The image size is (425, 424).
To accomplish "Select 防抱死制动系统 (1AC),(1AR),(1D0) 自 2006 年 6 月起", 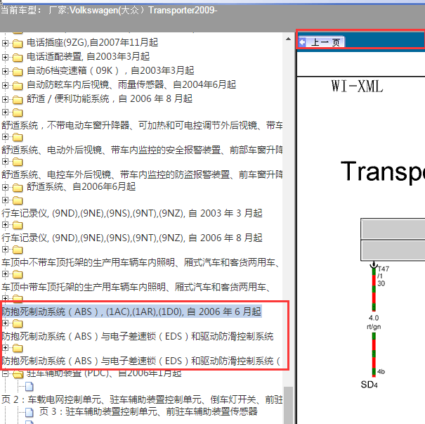I will click(131, 311).
